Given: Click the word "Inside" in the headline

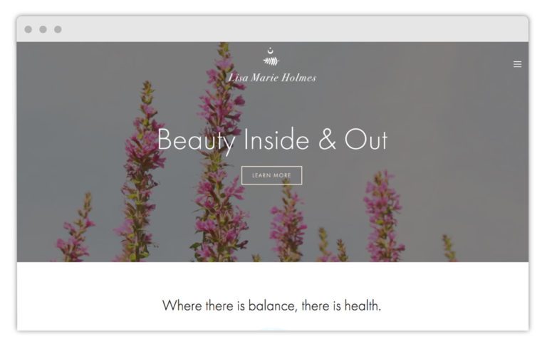Looking at the screenshot, I should pyautogui.click(x=276, y=139).
